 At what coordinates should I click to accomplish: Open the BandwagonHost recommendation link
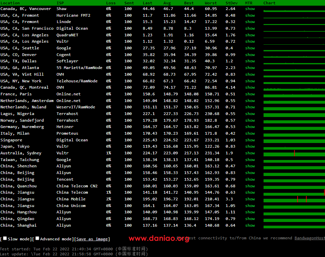pyautogui.click(x=310, y=238)
